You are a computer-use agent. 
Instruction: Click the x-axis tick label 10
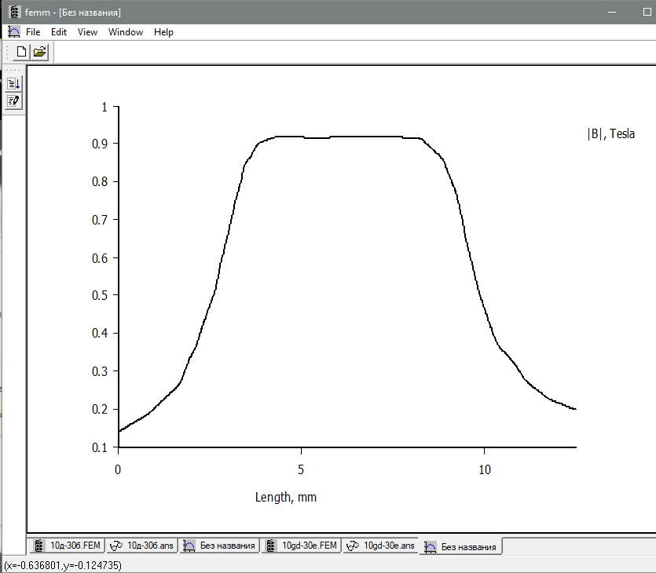pyautogui.click(x=485, y=469)
